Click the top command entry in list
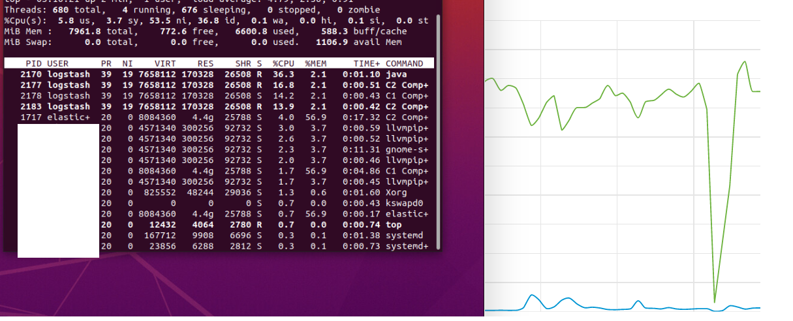The image size is (793, 321). click(x=394, y=224)
